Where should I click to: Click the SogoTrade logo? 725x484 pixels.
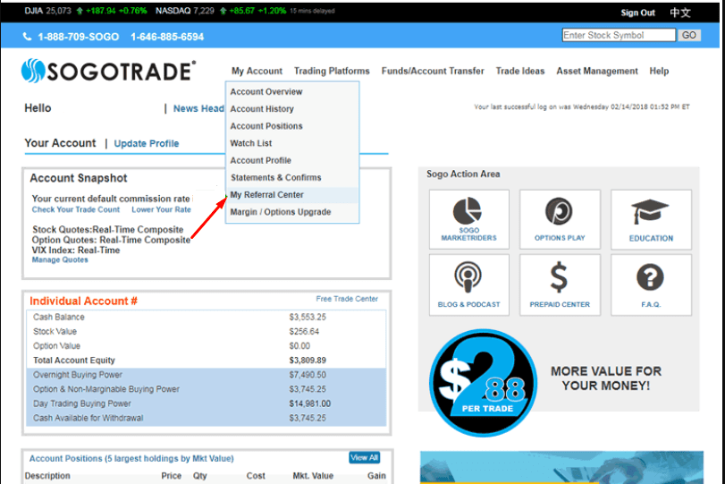point(109,72)
